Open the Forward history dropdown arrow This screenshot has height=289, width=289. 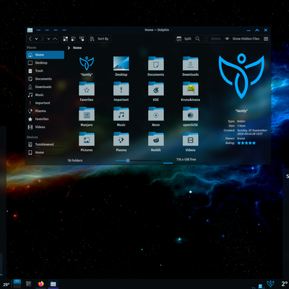(x=48, y=39)
